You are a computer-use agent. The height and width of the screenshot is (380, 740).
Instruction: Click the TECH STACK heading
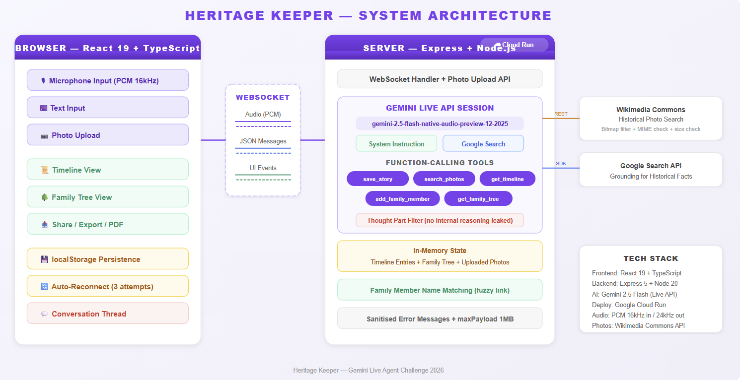point(651,258)
